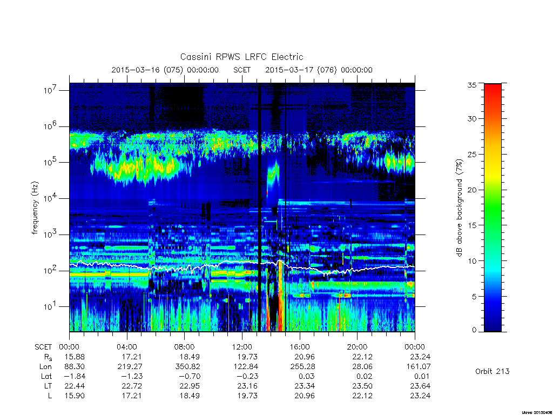The height and width of the screenshot is (415, 553).
Task: Click the 'Orbit 213' label
Action: (493, 371)
